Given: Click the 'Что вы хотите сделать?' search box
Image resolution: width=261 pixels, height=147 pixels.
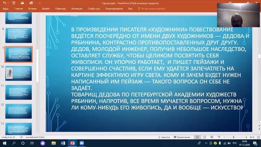Looking at the screenshot, I should (152, 9).
